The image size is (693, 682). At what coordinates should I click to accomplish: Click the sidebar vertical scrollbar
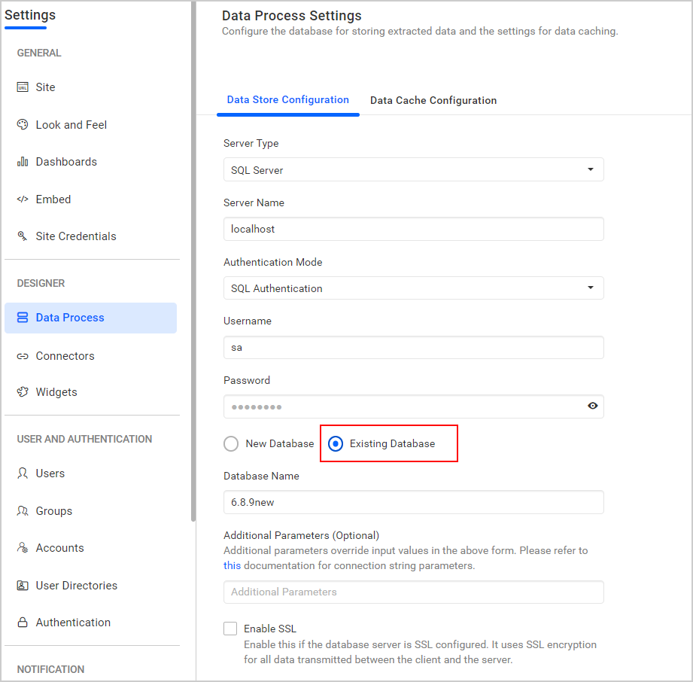coord(193,263)
